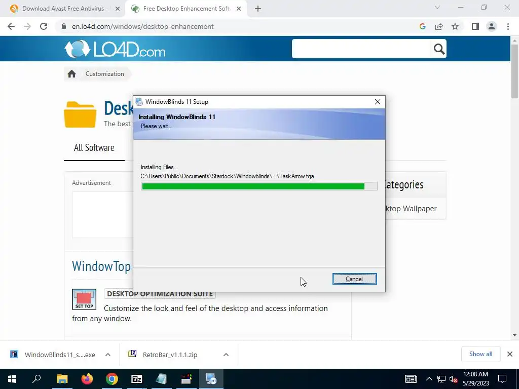Select the All Software tab

pyautogui.click(x=94, y=147)
